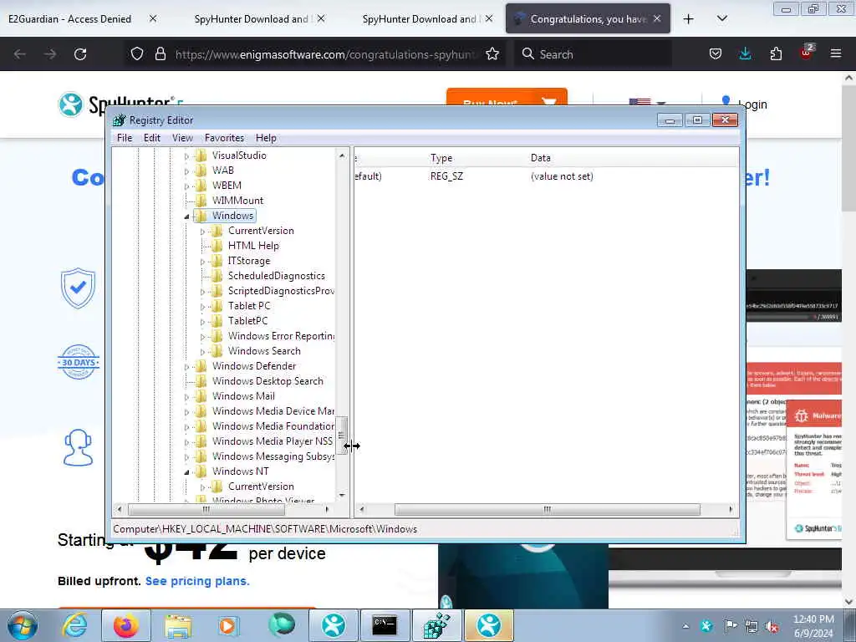Select the (value not set) data cell
856x642 pixels.
pyautogui.click(x=562, y=176)
